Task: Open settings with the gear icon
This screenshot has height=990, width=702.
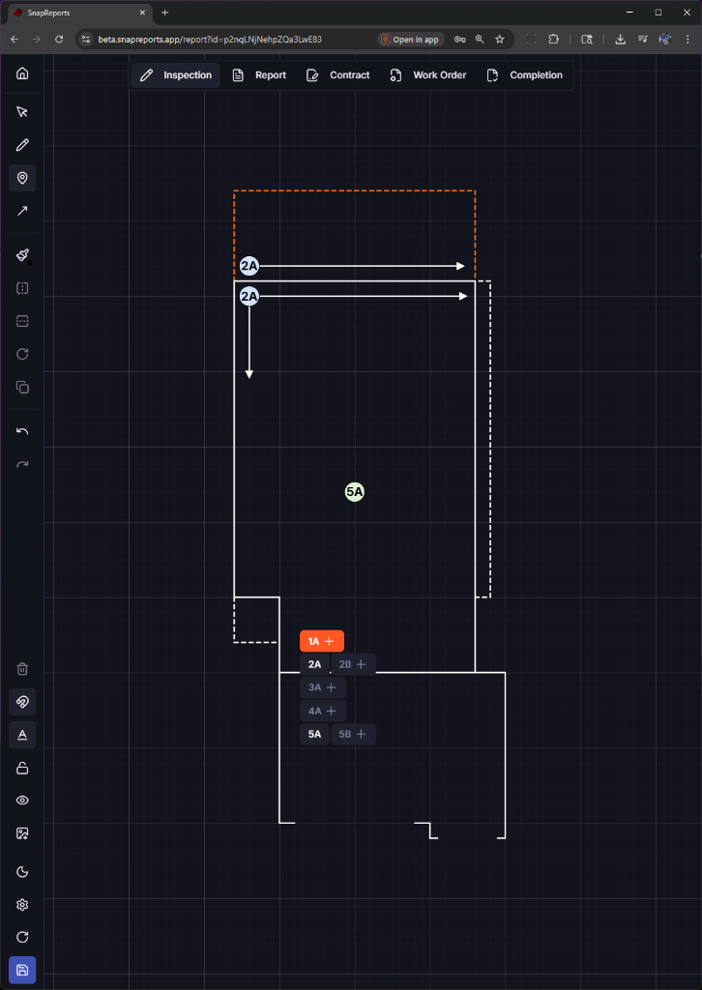Action: [x=22, y=905]
